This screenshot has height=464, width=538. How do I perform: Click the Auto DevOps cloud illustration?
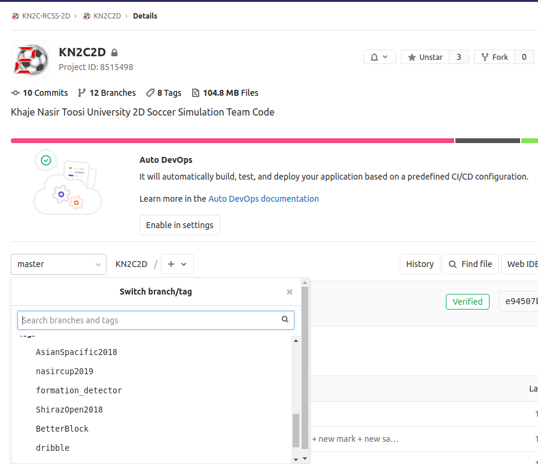(68, 182)
